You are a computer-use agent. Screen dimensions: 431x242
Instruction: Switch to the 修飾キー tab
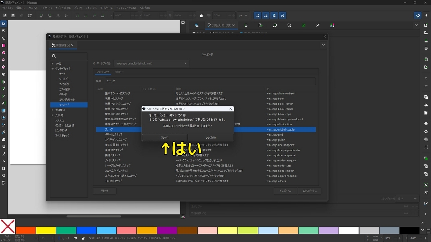tap(119, 72)
